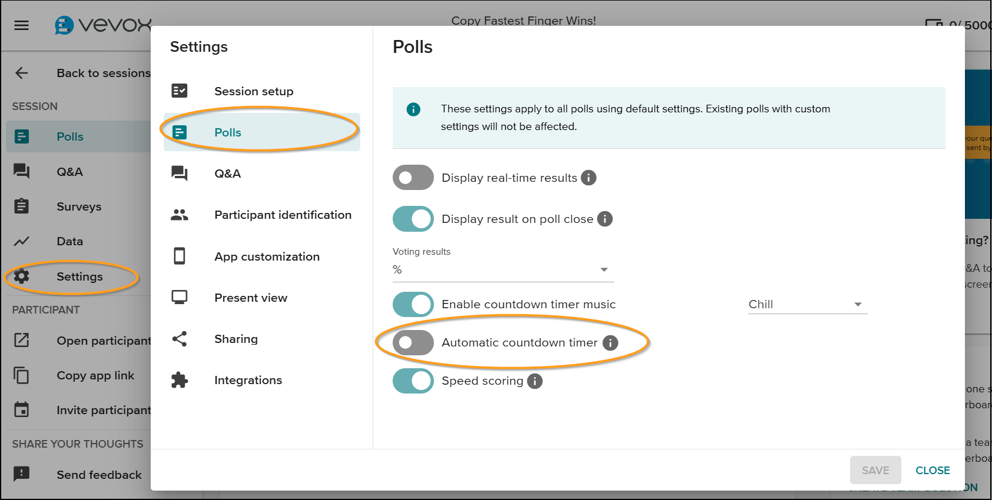
Task: Click info icon for Automatic countdown timer
Action: pyautogui.click(x=611, y=343)
